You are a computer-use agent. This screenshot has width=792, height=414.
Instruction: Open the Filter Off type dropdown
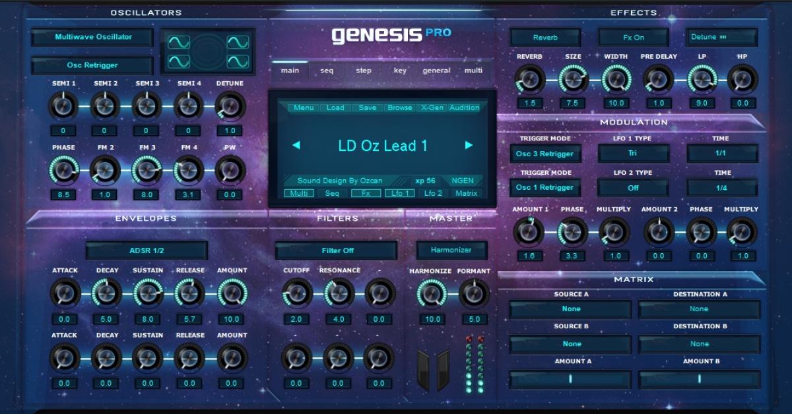coord(337,251)
